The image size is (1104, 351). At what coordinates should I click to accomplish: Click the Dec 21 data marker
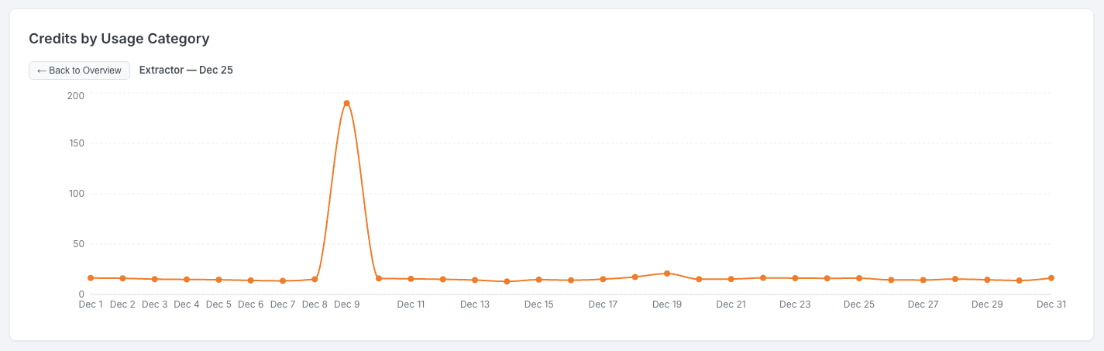point(731,279)
